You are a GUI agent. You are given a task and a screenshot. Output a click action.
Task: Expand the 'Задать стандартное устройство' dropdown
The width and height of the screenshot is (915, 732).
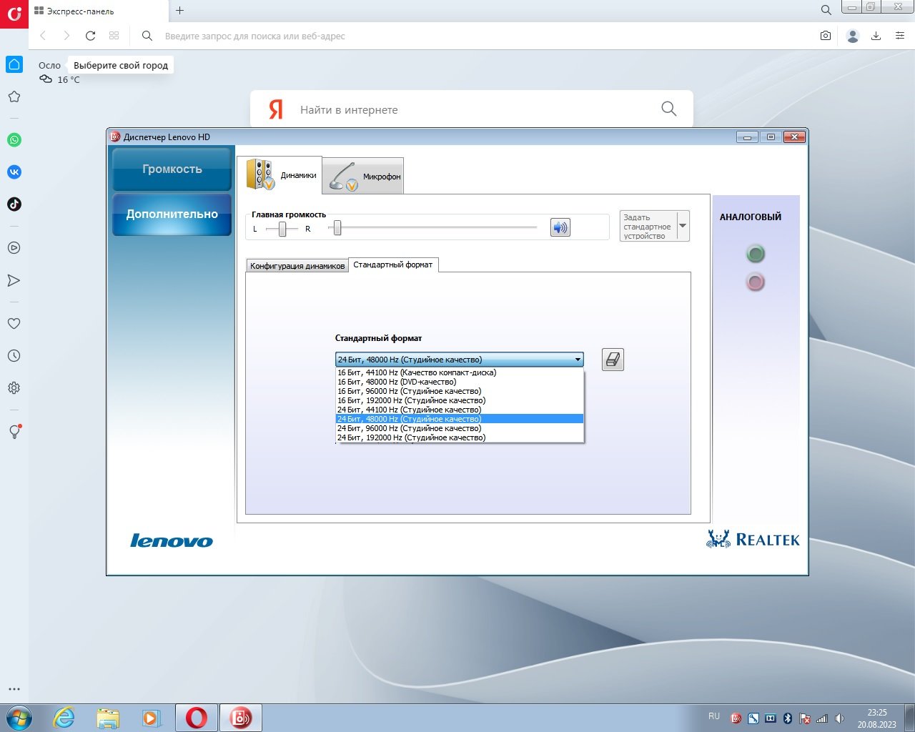pos(683,226)
